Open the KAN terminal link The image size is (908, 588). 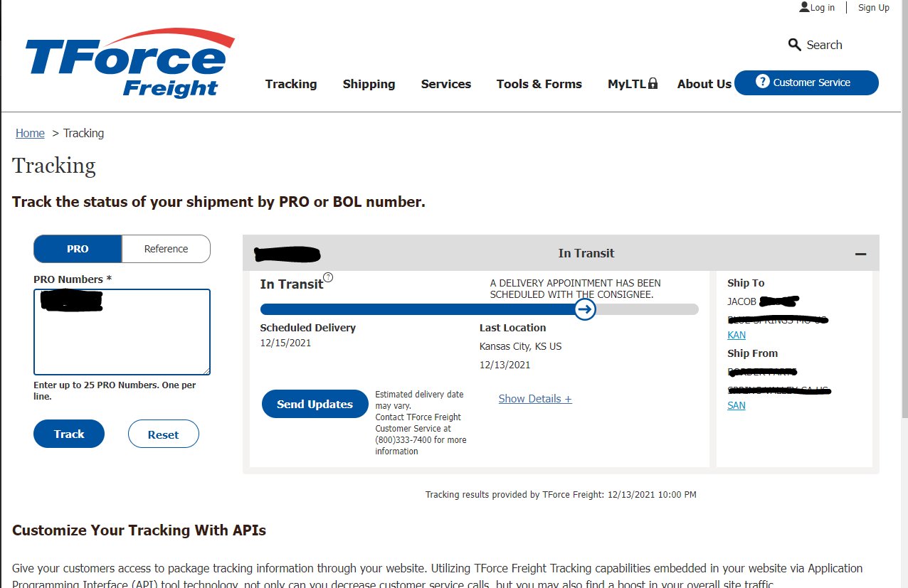737,335
